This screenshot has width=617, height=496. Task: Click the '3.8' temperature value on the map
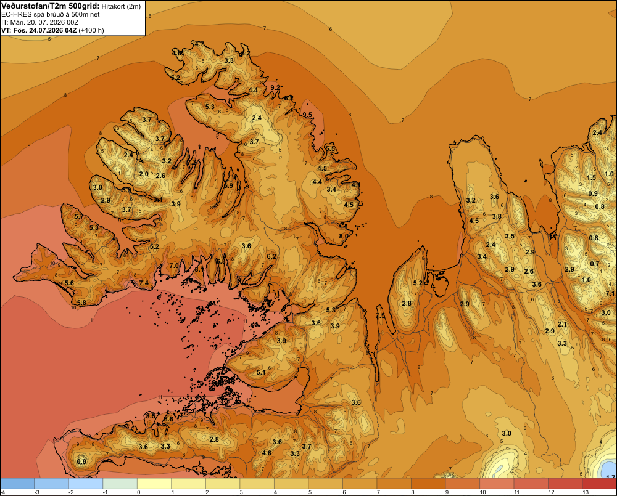pos(497,216)
